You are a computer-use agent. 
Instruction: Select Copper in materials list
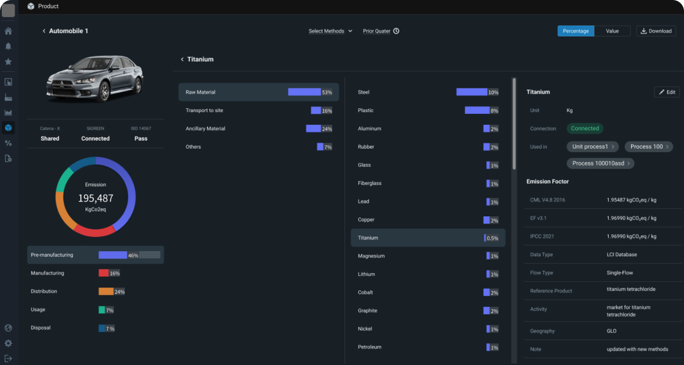point(428,220)
